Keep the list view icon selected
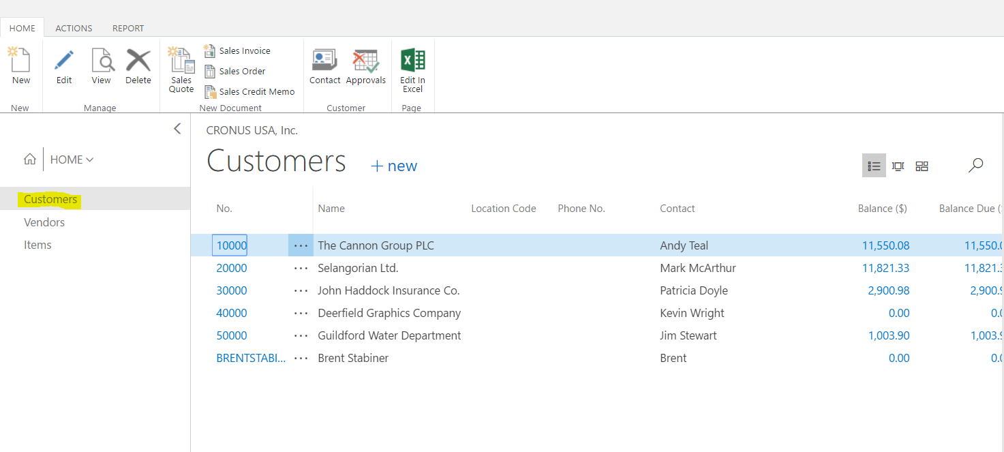Viewport: 1004px width, 452px height. tap(874, 165)
